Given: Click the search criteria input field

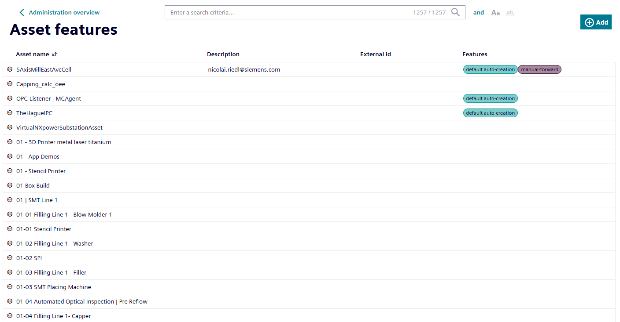Looking at the screenshot, I should 286,12.
